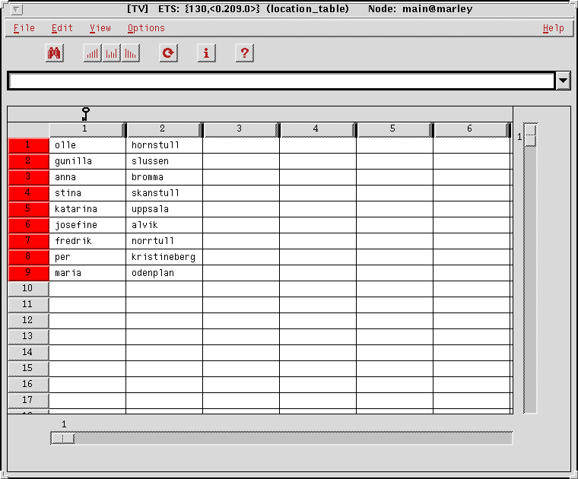Click the horizontal scrollbar trough right of thumb
The height and width of the screenshot is (479, 578).
pyautogui.click(x=293, y=438)
